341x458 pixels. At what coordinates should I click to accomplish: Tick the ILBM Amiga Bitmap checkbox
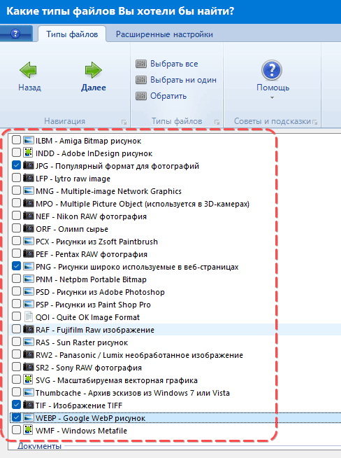point(16,140)
